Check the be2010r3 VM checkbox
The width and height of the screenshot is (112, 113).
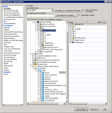[x=41, y=79]
